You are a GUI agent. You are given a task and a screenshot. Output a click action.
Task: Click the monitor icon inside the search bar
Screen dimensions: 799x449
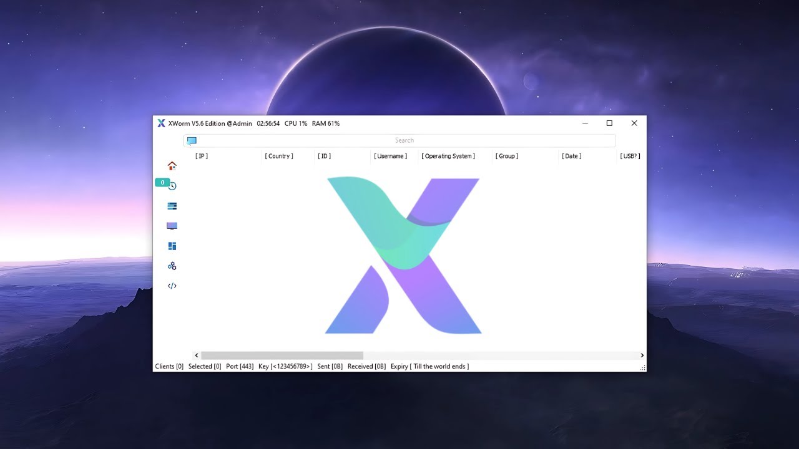pyautogui.click(x=192, y=141)
